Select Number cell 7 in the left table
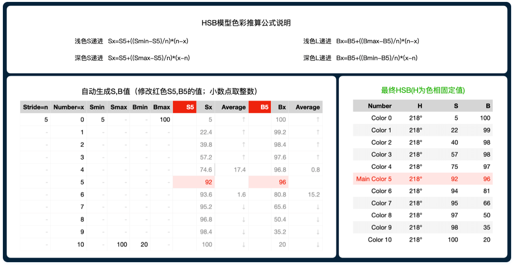 pyautogui.click(x=69, y=207)
